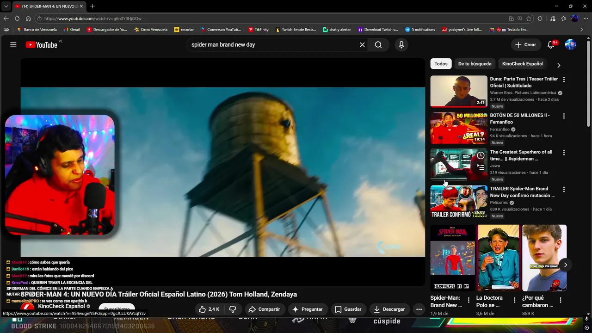Close the SPIDER-MAN 4 browser tab
592x333 pixels.
click(x=81, y=6)
